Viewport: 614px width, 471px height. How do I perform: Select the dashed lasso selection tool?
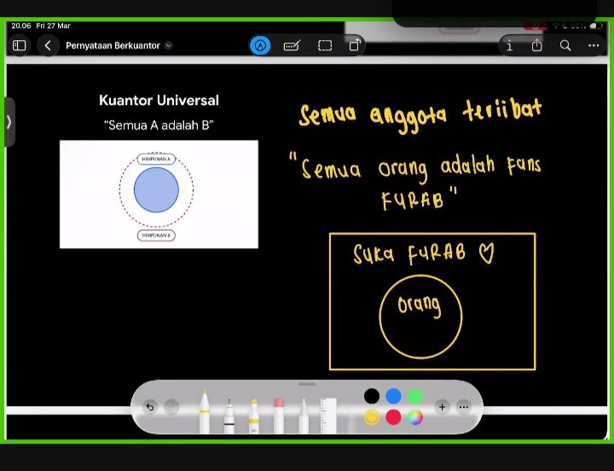[x=325, y=46]
